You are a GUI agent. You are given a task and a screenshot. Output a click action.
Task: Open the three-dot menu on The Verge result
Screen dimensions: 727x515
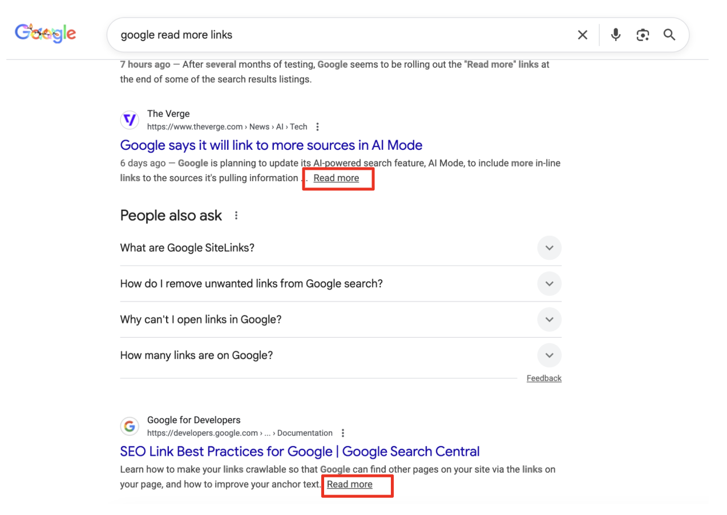(x=317, y=126)
